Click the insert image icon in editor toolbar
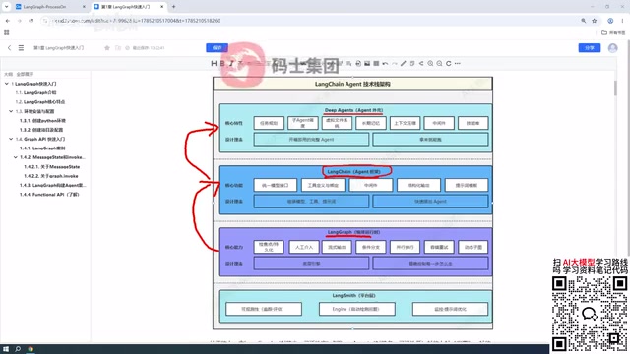The width and height of the screenshot is (630, 354). click(x=367, y=63)
